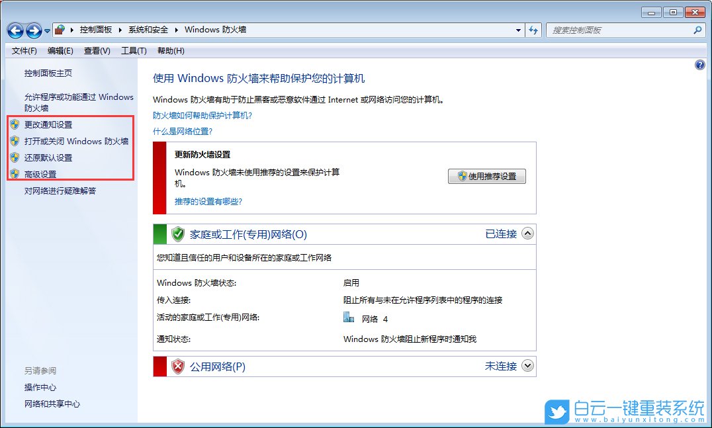Expand the 公用网络 section

[x=527, y=366]
